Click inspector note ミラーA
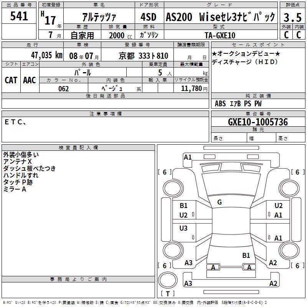 [15, 189]
